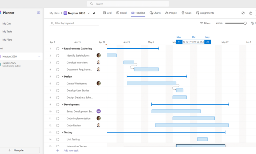Screen dimensions: 256x154
Task: Open the Filters panel
Action: point(205,23)
